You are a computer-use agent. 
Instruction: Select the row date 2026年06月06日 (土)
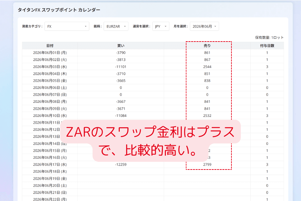[50, 88]
